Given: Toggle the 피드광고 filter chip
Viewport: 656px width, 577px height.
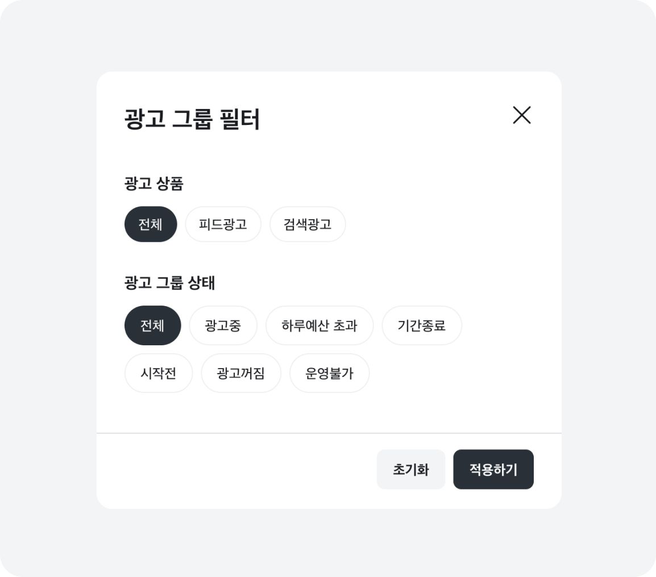Looking at the screenshot, I should click(x=223, y=224).
